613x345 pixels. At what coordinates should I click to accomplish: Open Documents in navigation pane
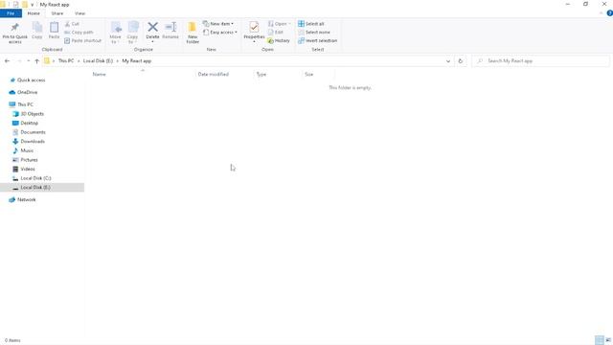[33, 132]
